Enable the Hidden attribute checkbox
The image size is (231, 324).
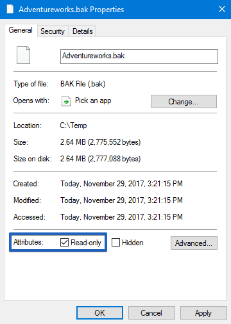[116, 243]
